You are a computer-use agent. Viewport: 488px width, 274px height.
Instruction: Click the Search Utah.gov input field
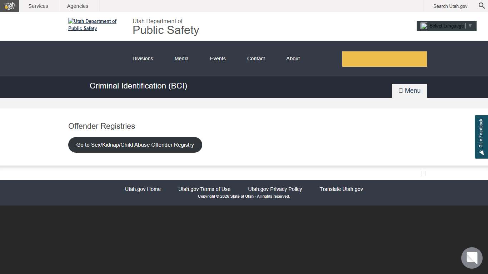pos(450,6)
